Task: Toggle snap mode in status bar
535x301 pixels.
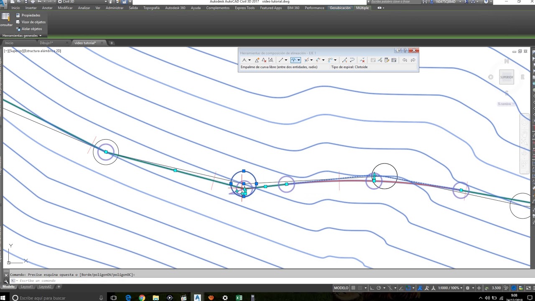Action: pyautogui.click(x=360, y=288)
